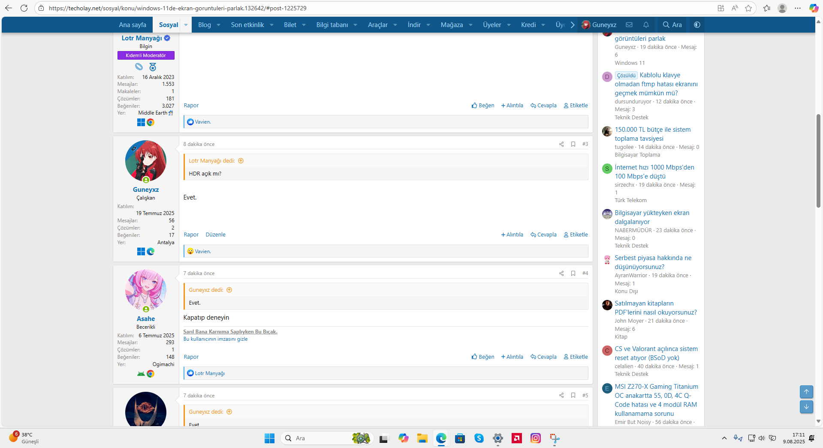
Task: Open browser profile icon
Action: pos(782,8)
